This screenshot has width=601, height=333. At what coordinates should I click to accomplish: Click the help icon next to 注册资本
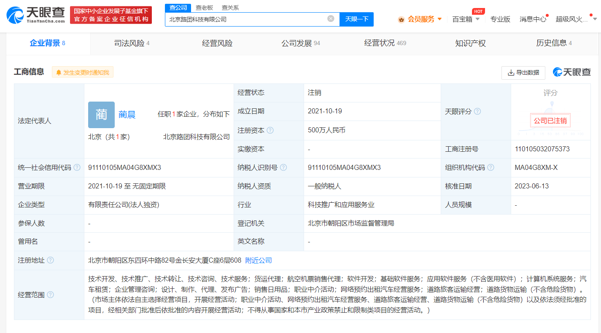(x=270, y=131)
